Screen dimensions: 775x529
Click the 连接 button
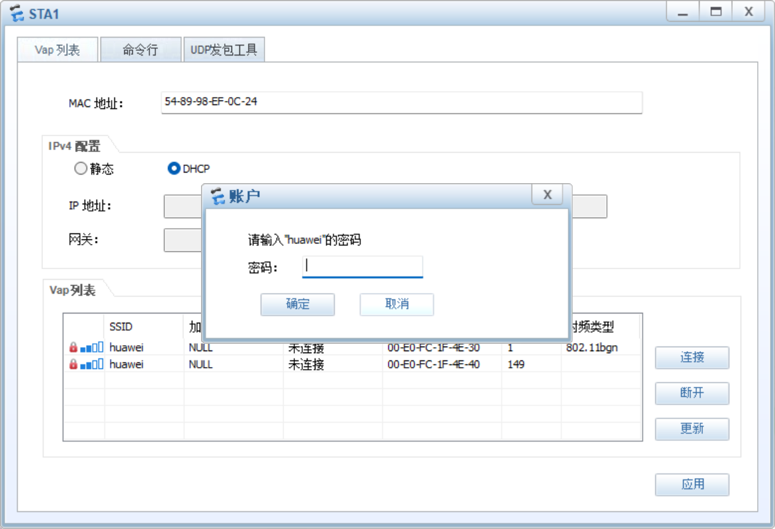(x=692, y=358)
